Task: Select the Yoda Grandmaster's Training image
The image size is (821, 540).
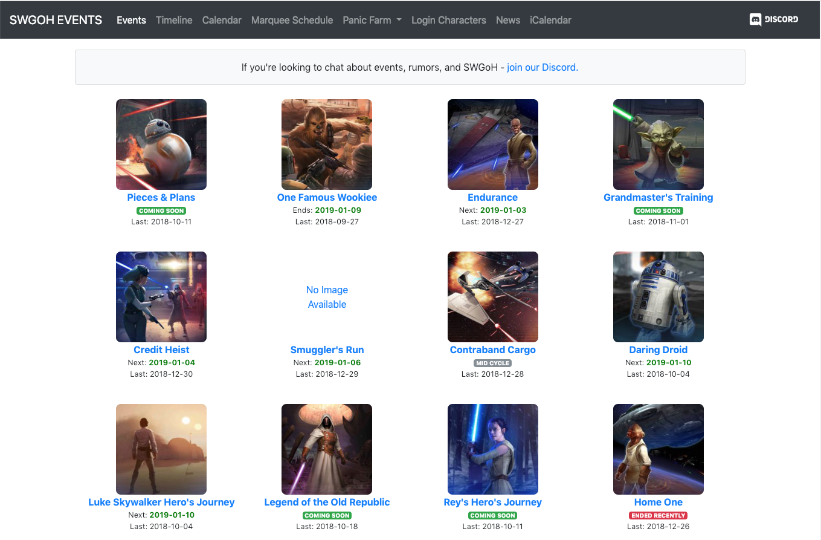Action: click(658, 145)
